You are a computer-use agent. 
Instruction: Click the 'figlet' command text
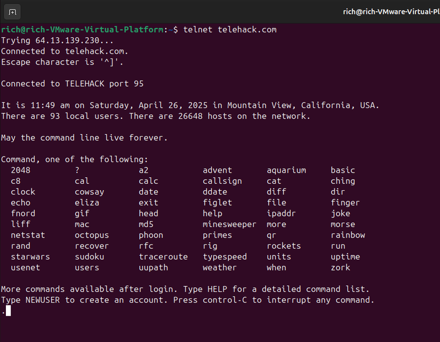coord(217,202)
